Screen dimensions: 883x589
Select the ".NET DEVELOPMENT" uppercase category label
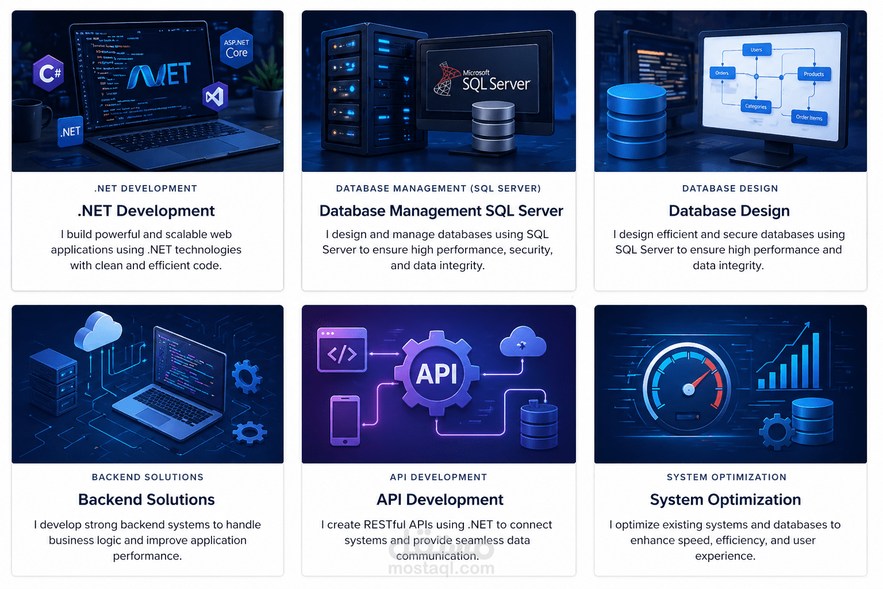(x=146, y=189)
